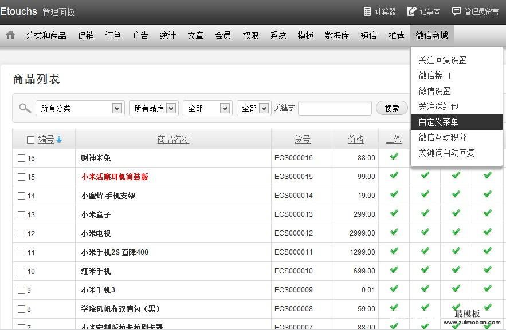Click the blue sort arrow beside 编号
506x330 pixels.
[59, 140]
